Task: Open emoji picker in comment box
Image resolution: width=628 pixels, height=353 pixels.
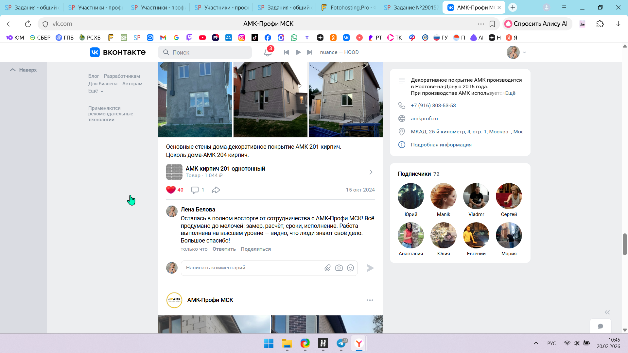Action: pyautogui.click(x=350, y=268)
